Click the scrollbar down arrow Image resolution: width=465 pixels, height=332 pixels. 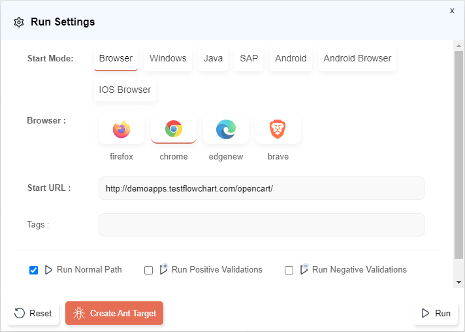click(458, 282)
